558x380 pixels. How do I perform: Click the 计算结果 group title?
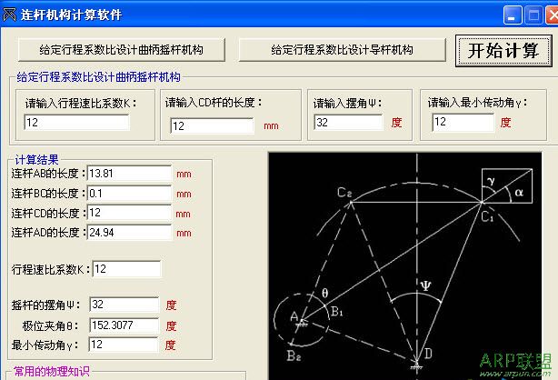(36, 160)
